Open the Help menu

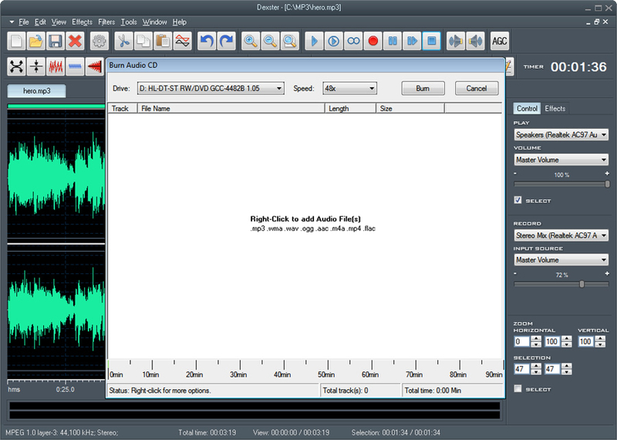coord(180,22)
